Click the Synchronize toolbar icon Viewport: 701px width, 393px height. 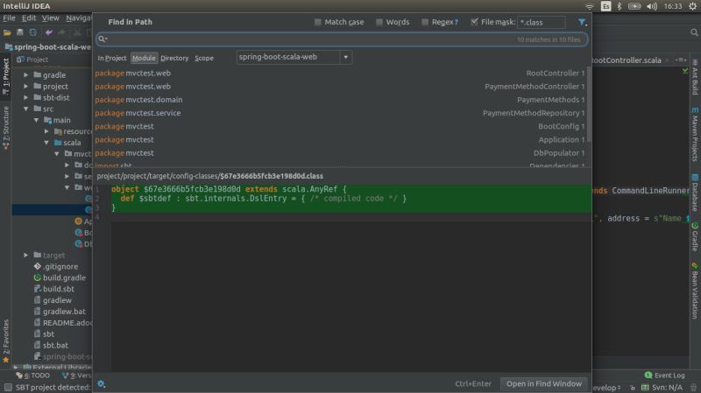tap(33, 32)
